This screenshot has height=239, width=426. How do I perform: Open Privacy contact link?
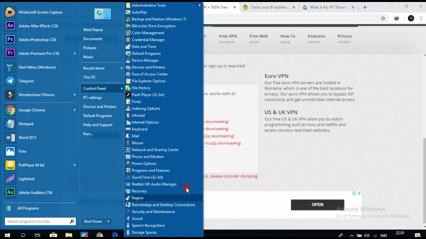point(345,39)
